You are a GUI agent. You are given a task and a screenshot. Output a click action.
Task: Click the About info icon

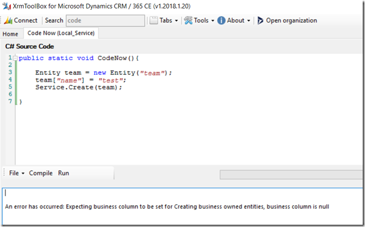tap(221, 20)
